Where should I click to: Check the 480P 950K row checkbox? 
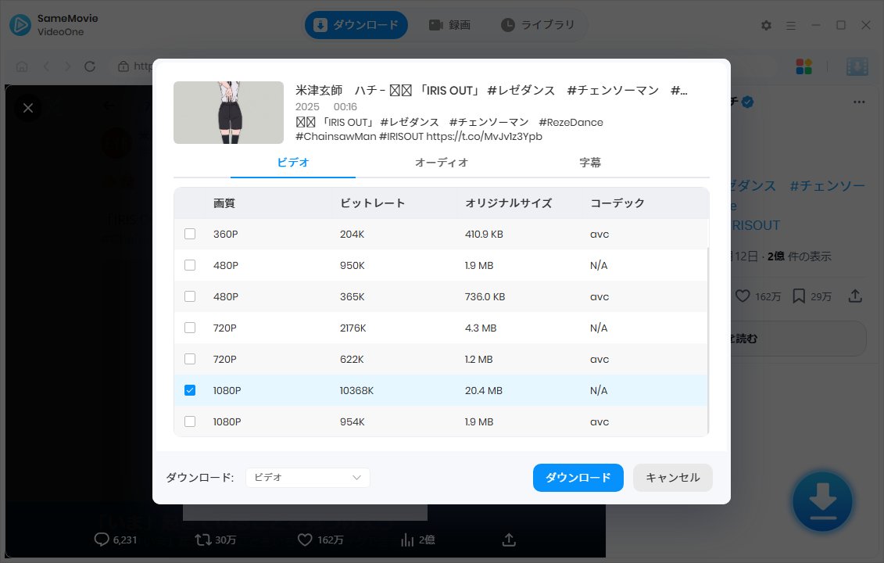[190, 265]
